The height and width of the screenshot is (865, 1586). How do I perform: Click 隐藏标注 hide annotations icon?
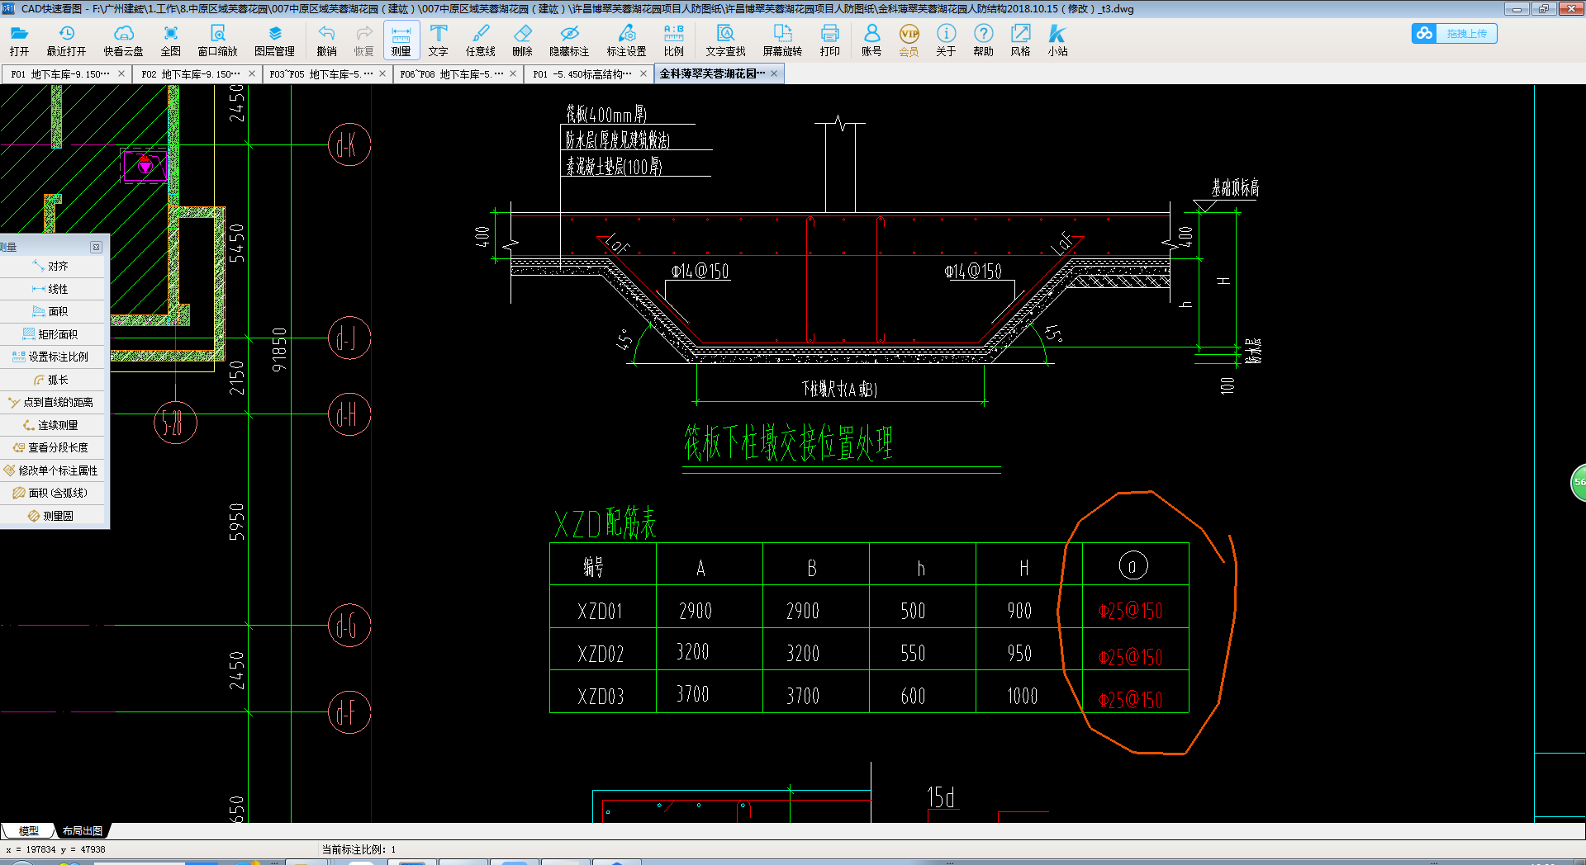[569, 40]
